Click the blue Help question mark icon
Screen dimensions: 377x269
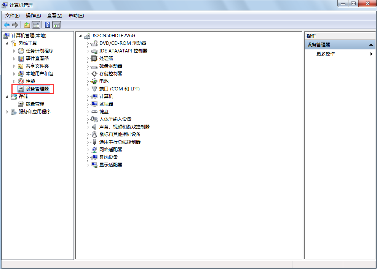tap(48, 25)
